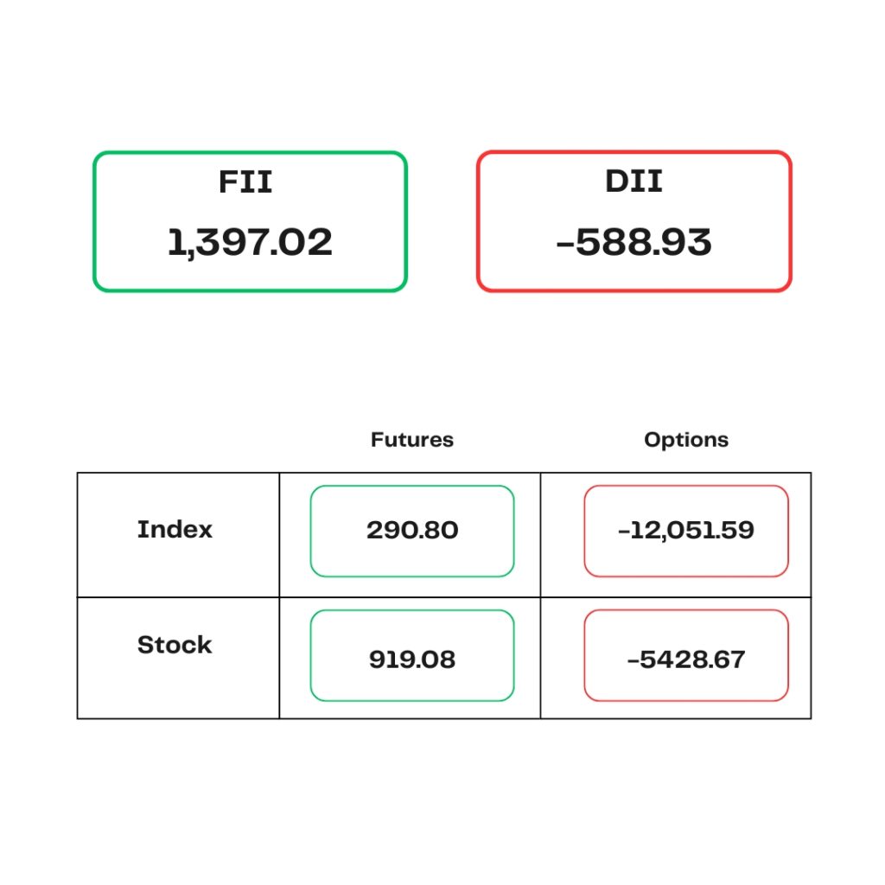This screenshot has height=885, width=885.
Task: Click the Index row label cell
Action: click(x=178, y=535)
